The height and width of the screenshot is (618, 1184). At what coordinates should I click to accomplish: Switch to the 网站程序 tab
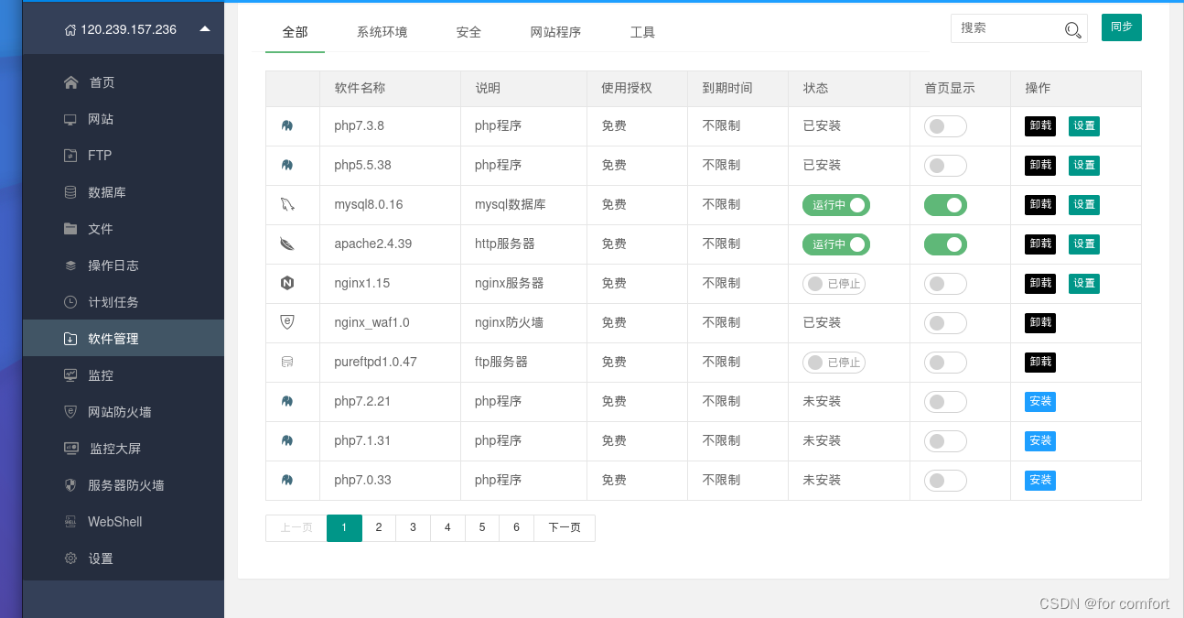coord(555,32)
